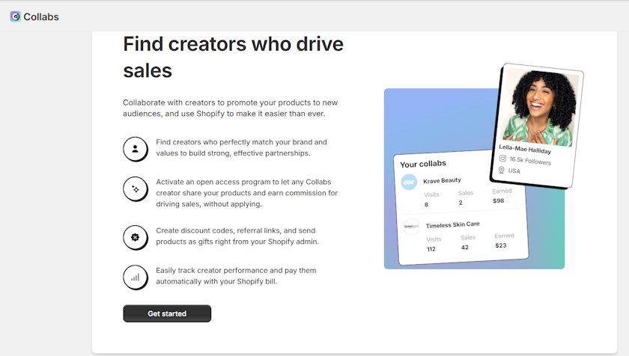Click the "Timeless Skin Care" brand name
The width and height of the screenshot is (629, 356).
point(452,224)
